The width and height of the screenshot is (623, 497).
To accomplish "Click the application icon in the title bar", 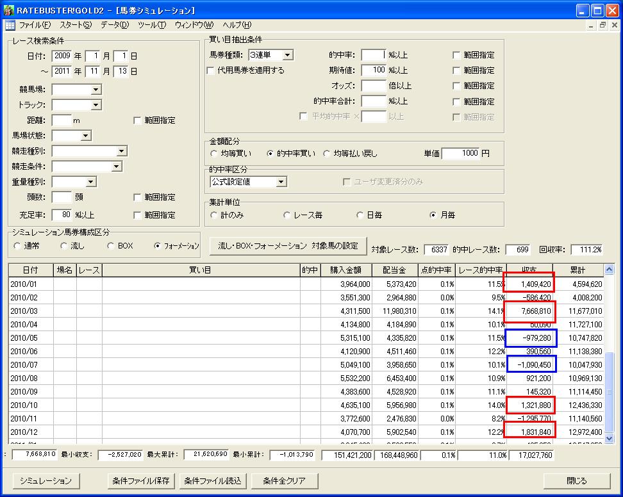I will pyautogui.click(x=8, y=10).
